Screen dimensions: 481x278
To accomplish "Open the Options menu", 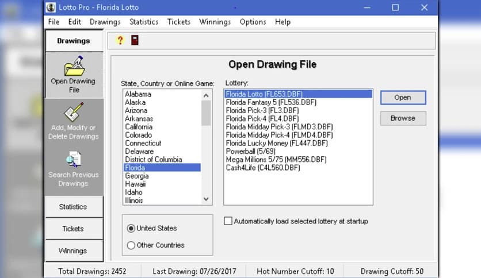I will [x=253, y=22].
